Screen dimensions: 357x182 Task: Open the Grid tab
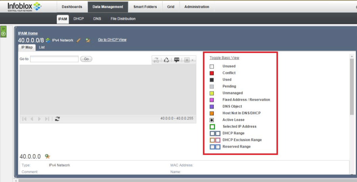[x=171, y=7]
